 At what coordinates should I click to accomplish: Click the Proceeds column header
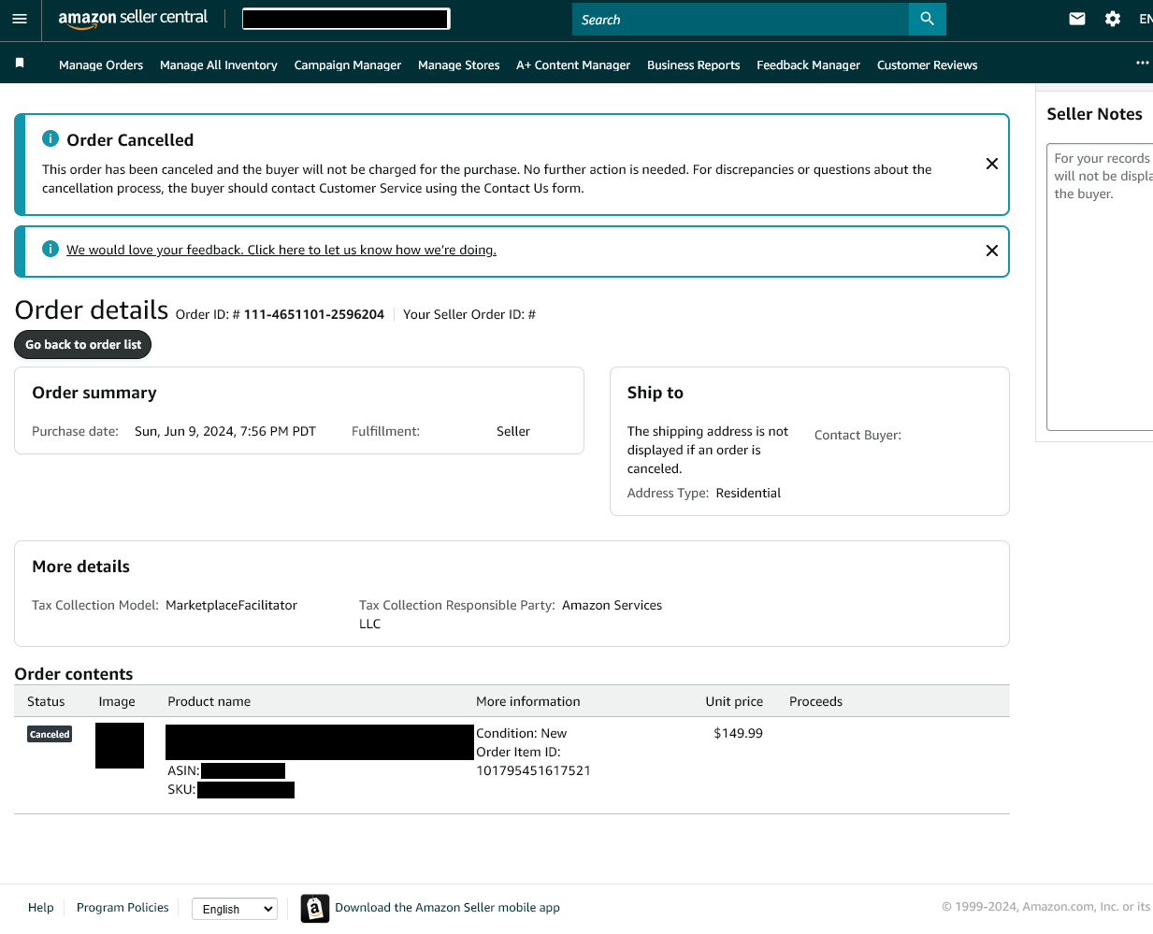tap(815, 701)
